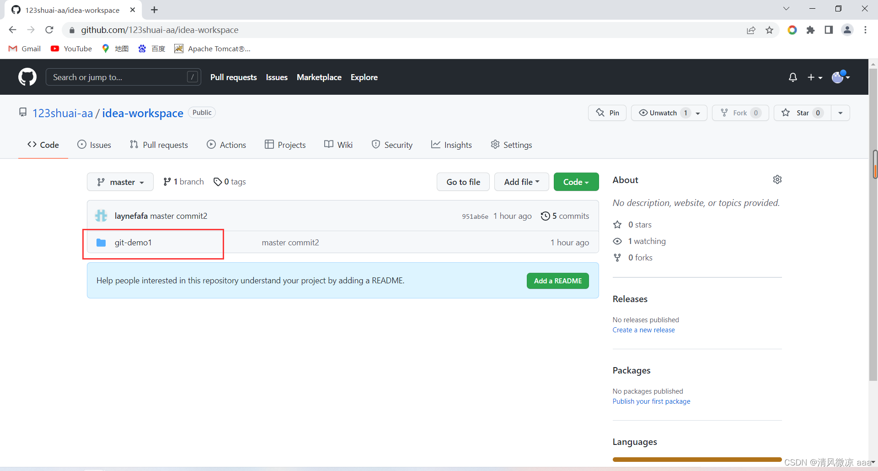Expand the Add file dropdown

coord(522,182)
